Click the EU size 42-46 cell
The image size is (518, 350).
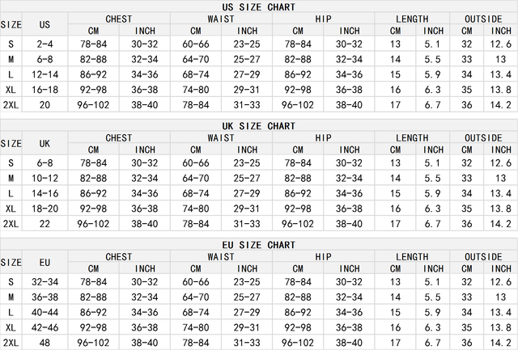[45, 327]
